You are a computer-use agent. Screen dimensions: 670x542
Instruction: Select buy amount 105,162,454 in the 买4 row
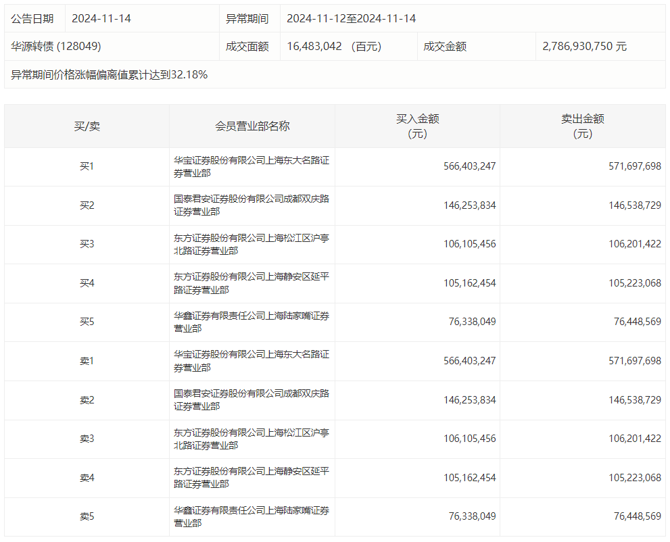click(x=470, y=284)
